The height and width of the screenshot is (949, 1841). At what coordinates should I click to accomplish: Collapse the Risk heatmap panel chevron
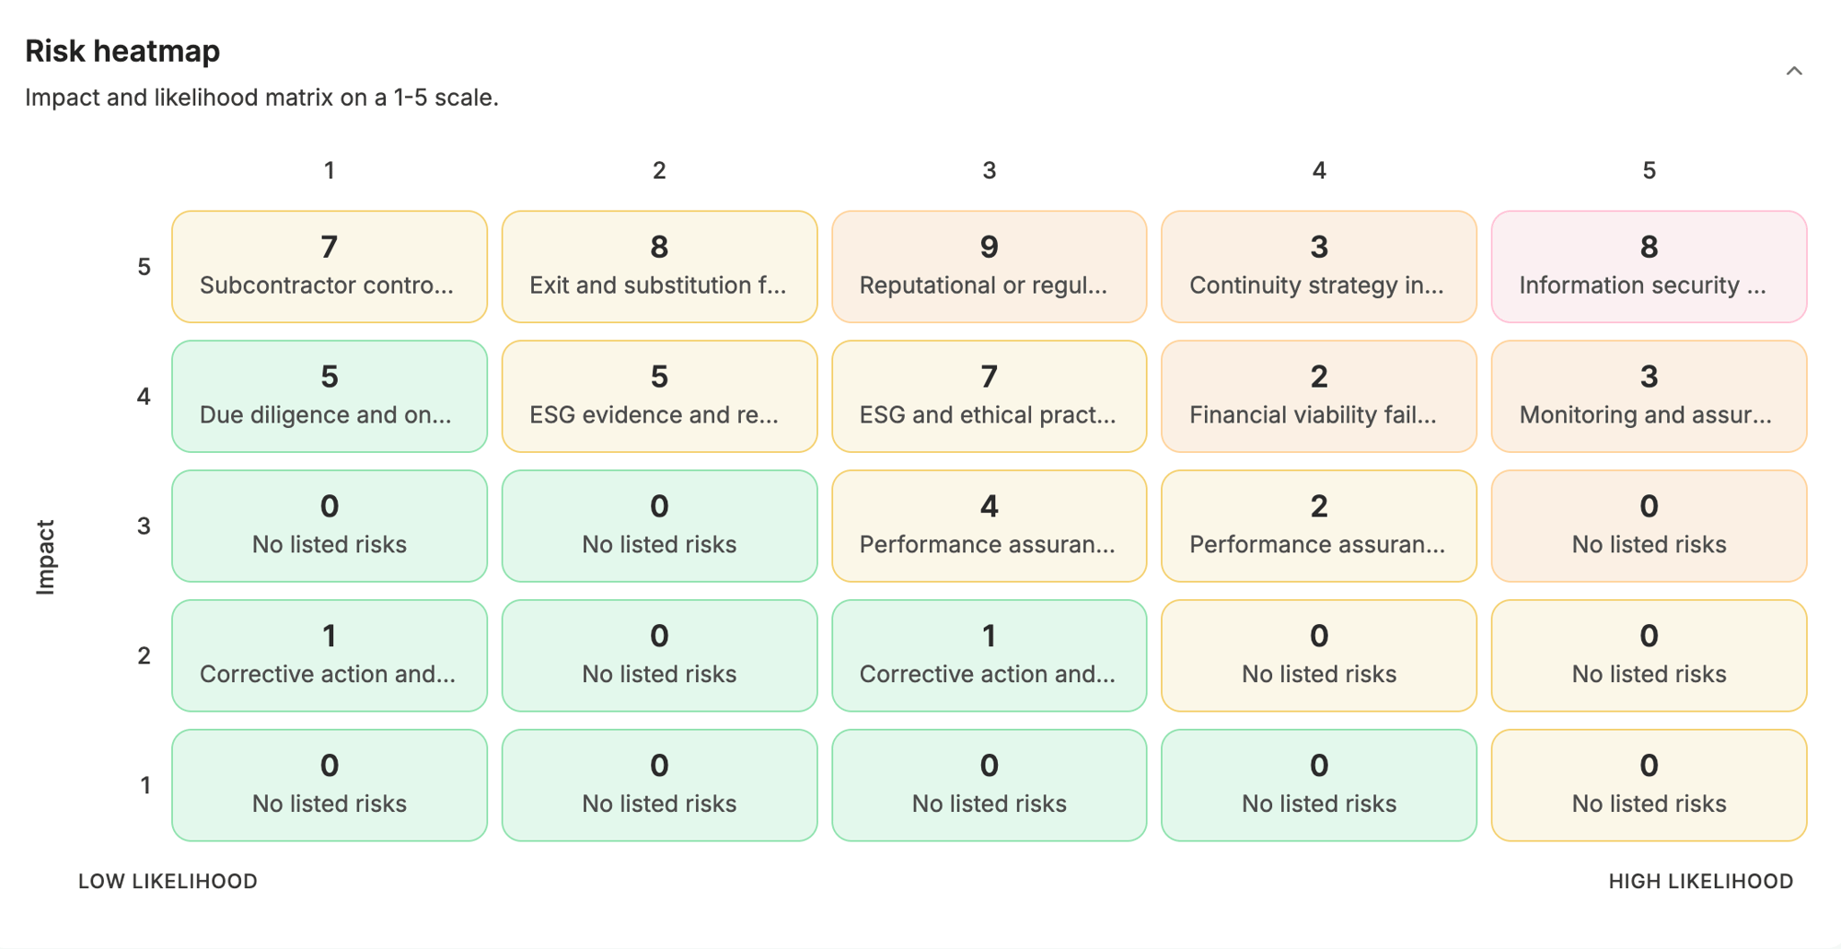1793,71
